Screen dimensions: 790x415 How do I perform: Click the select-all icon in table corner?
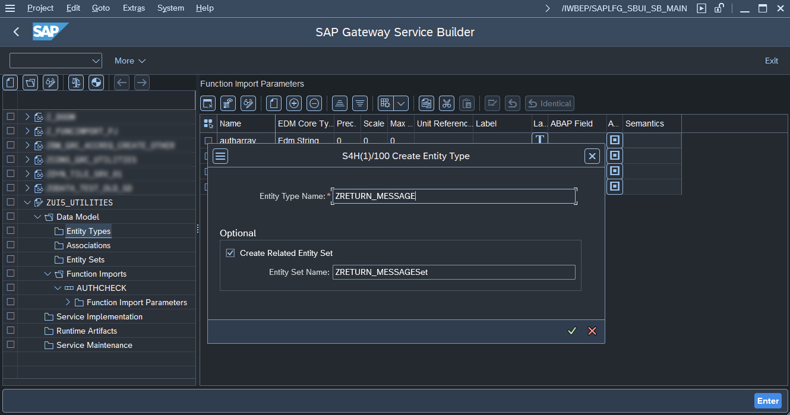coord(208,123)
